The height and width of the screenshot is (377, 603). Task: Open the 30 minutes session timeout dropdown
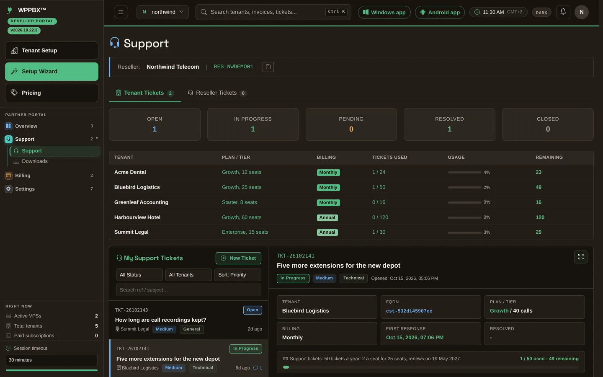coord(52,360)
